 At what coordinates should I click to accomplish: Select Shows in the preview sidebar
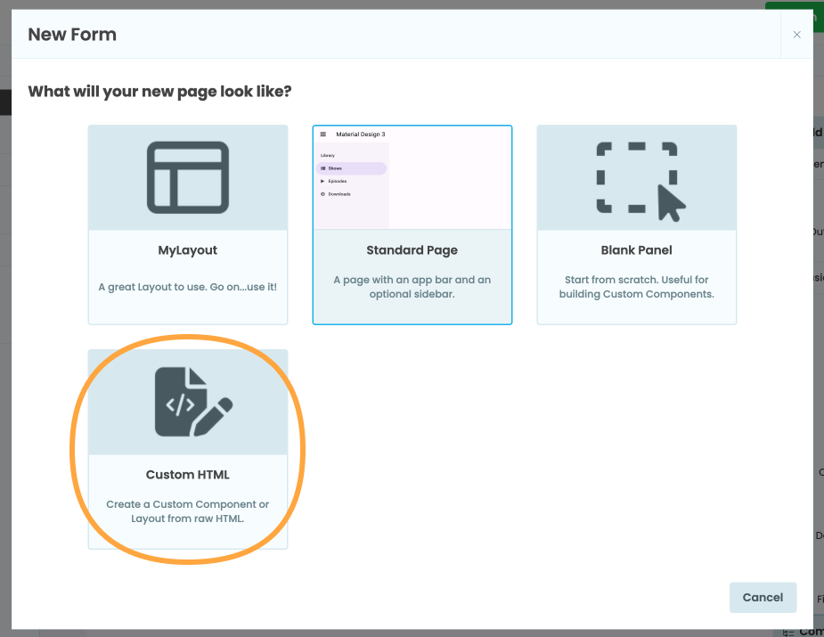click(x=337, y=168)
